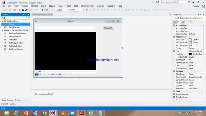Viewport: 206px width, 116px height.
Task: Click the BackColor color swatch
Action: point(190,40)
